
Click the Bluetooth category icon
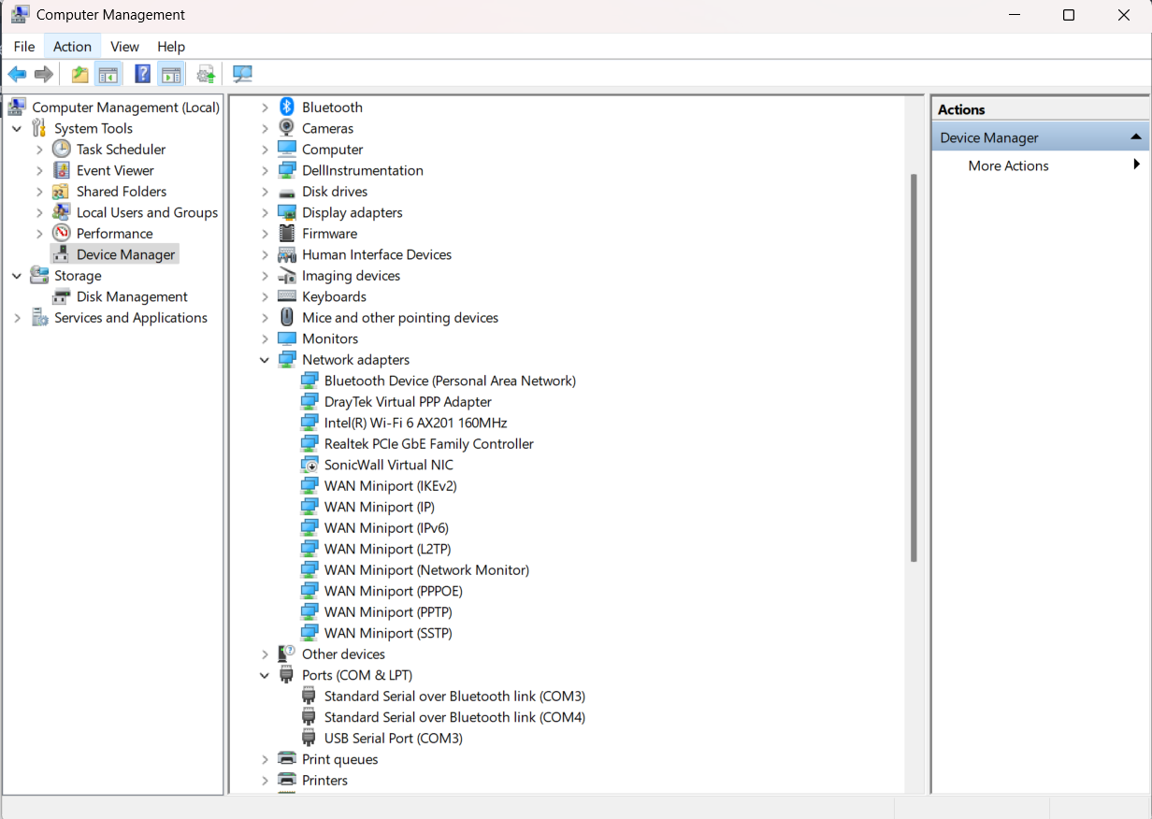[x=287, y=108]
